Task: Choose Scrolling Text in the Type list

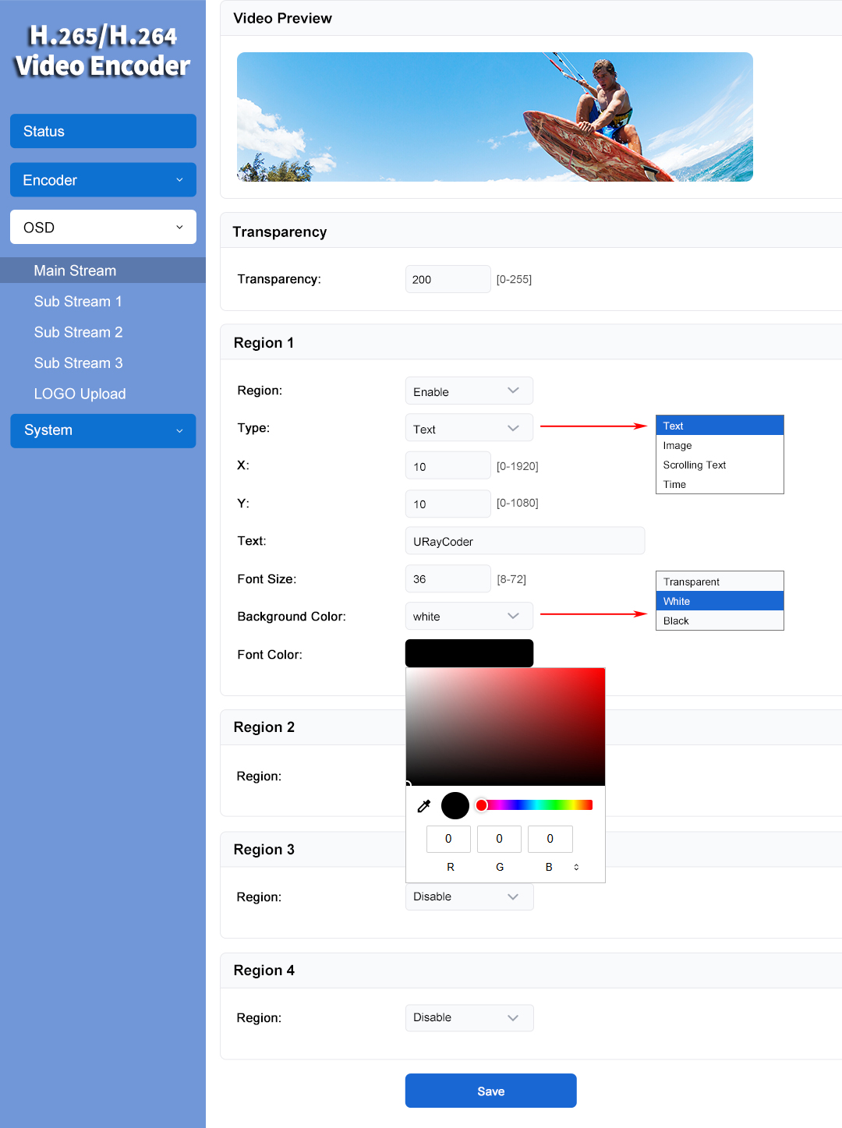Action: click(x=720, y=465)
